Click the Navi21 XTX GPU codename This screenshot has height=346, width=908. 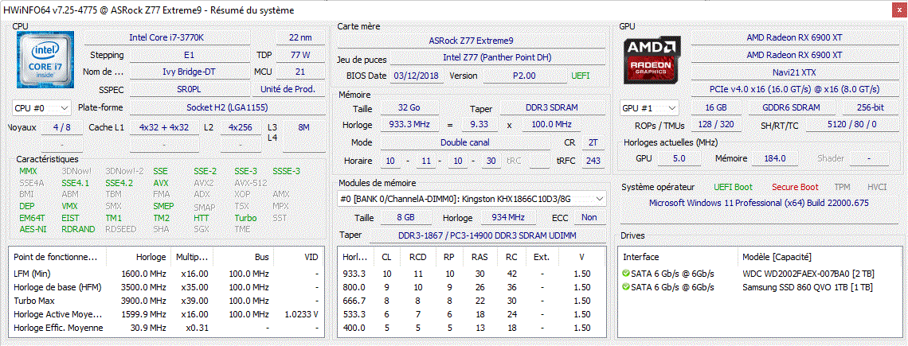pos(794,72)
